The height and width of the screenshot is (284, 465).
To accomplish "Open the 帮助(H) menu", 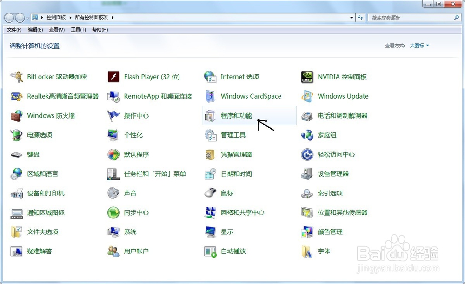I will 100,30.
